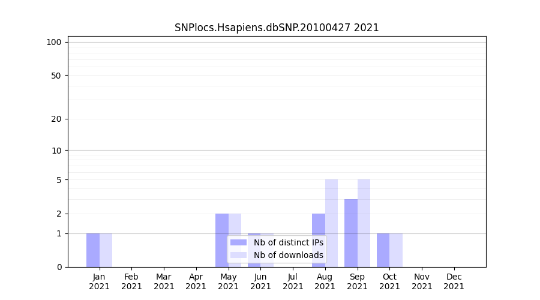Select the 'Nb of downloads' legend label
The height and width of the screenshot is (300, 540).
pos(288,255)
